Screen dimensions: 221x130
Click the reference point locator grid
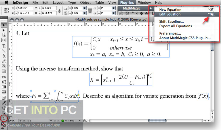[x=7, y=11]
